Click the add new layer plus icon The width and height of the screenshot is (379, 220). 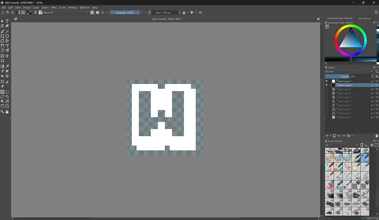pyautogui.click(x=327, y=136)
